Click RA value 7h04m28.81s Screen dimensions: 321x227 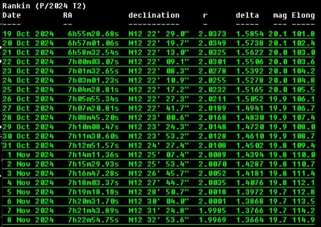coord(93,90)
